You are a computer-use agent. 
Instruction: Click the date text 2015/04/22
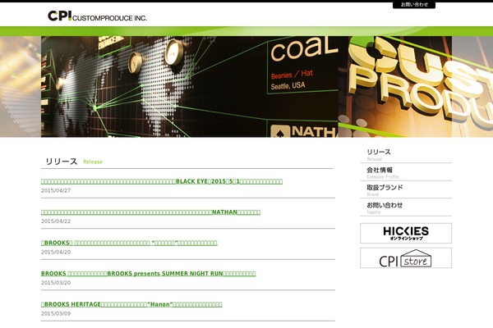click(56, 221)
